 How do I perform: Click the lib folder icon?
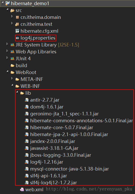tap(22, 93)
